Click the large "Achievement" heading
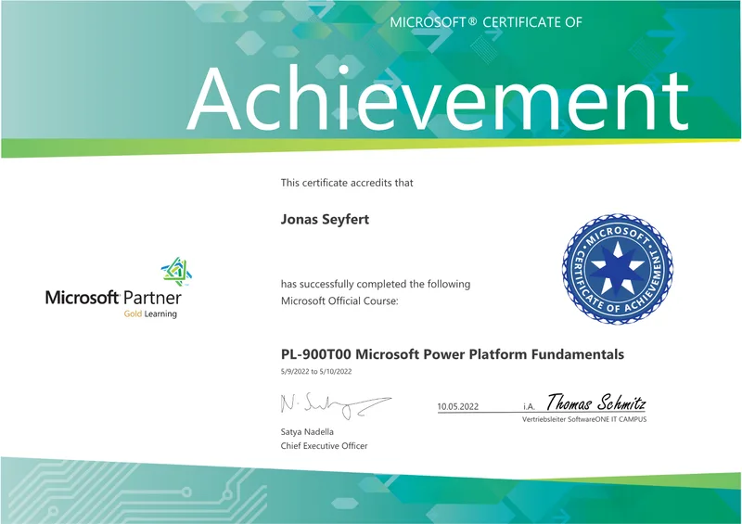Image resolution: width=742 pixels, height=524 pixels. pyautogui.click(x=438, y=99)
